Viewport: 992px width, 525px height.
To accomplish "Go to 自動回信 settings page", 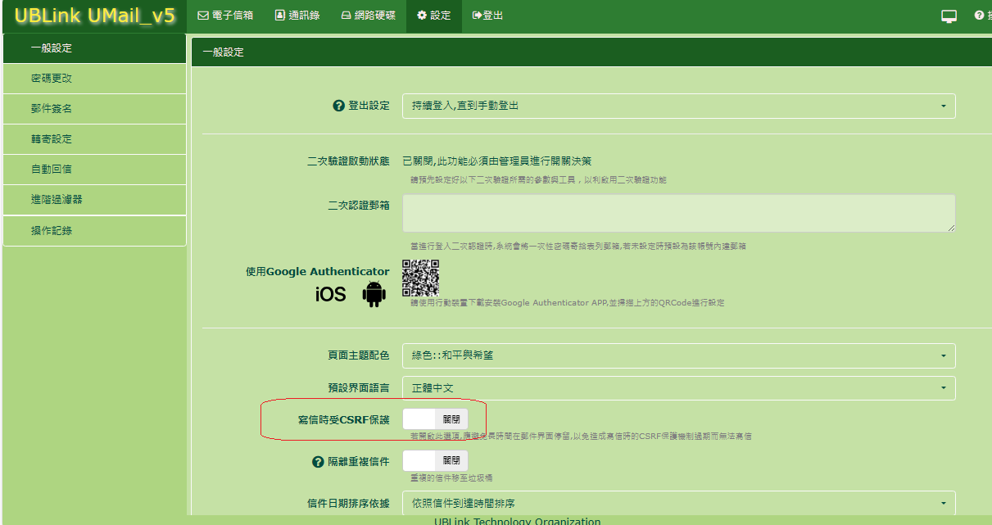I will [x=52, y=170].
